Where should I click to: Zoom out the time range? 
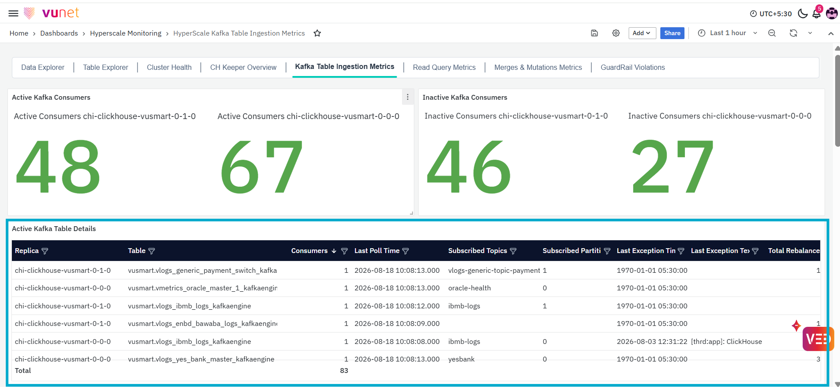(x=772, y=33)
